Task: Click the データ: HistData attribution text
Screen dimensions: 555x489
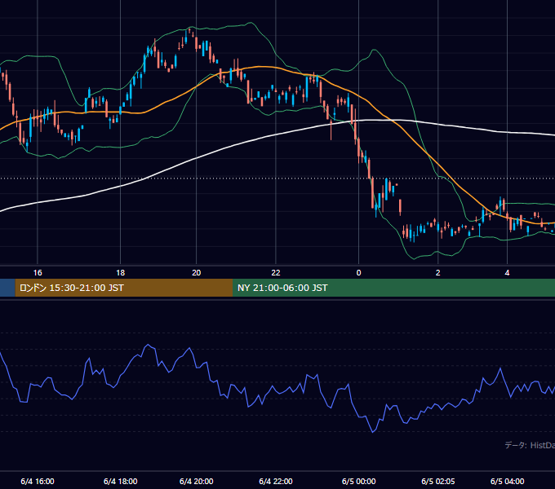Action: (x=530, y=445)
